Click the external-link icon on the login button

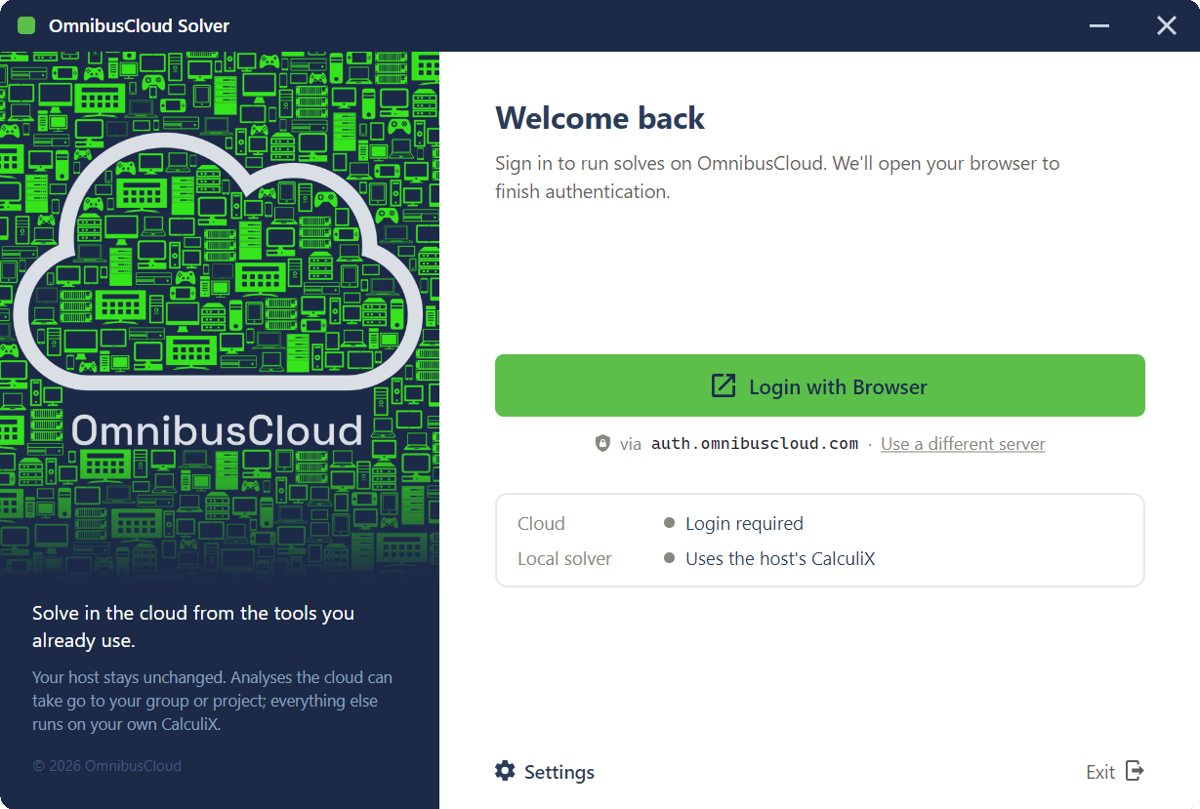point(724,385)
